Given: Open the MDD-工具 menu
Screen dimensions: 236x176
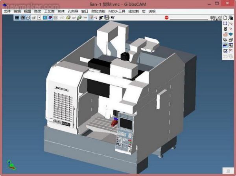Looking at the screenshot, I should [117, 11].
